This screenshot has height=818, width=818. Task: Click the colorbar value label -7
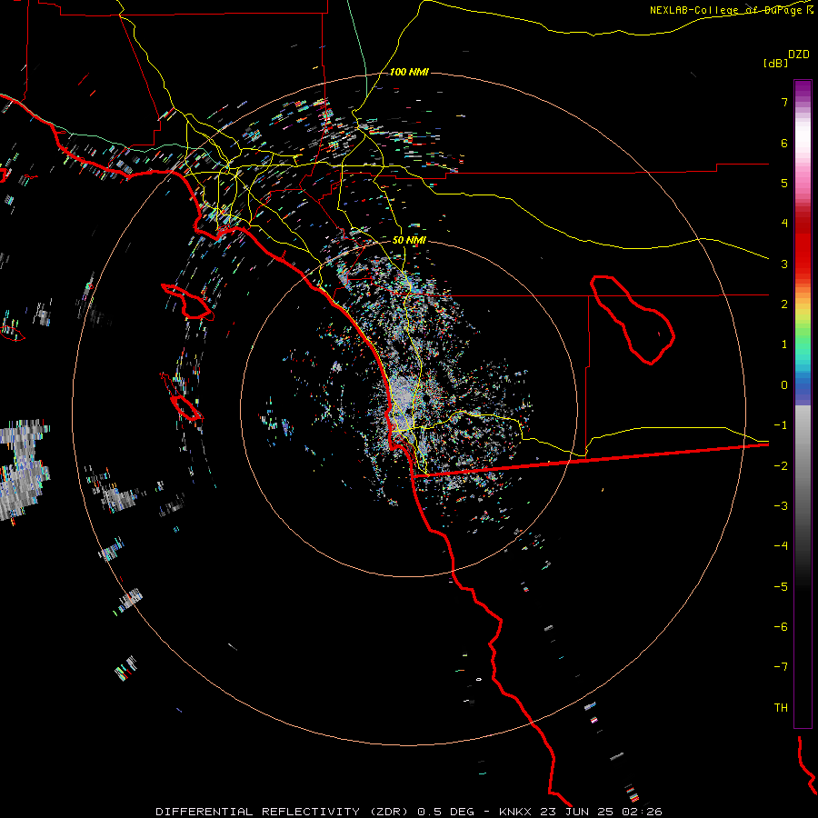tap(781, 667)
